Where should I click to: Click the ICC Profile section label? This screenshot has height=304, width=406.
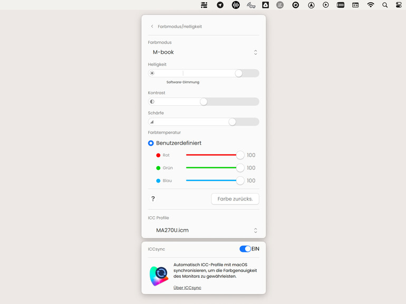click(158, 218)
